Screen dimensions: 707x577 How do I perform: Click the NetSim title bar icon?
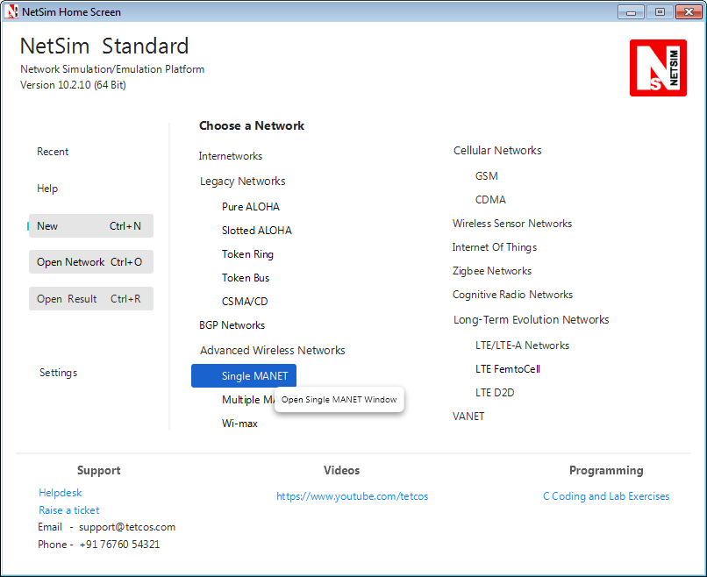(x=11, y=11)
